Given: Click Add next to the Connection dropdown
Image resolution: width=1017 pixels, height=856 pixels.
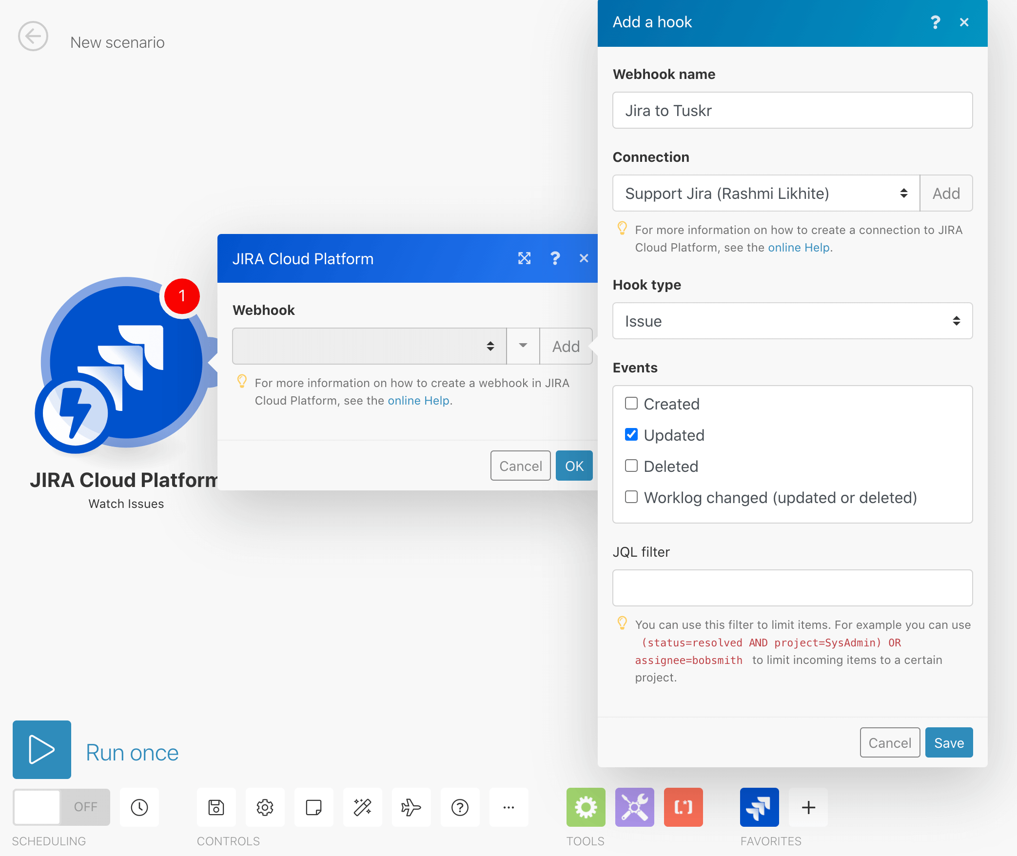Looking at the screenshot, I should pos(946,193).
